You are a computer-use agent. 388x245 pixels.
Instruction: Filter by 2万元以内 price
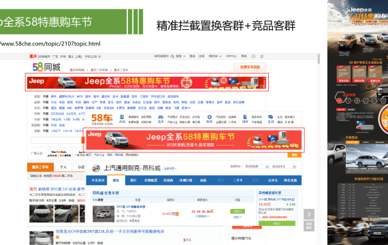click(x=57, y=114)
